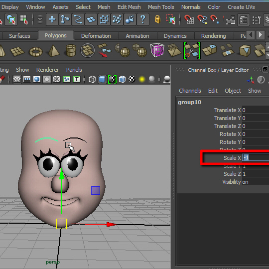Click the Smooth mesh shelf icon
269x269 pixels.
(x=139, y=50)
